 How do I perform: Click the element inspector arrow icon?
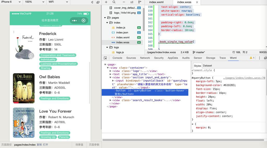[105, 58]
